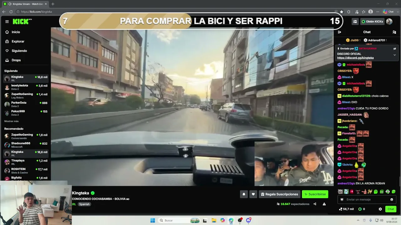Open browser extensions puzzle icon
401x225 pixels.
(349, 12)
